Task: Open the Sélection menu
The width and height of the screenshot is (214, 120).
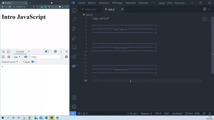Action: coord(104,3)
